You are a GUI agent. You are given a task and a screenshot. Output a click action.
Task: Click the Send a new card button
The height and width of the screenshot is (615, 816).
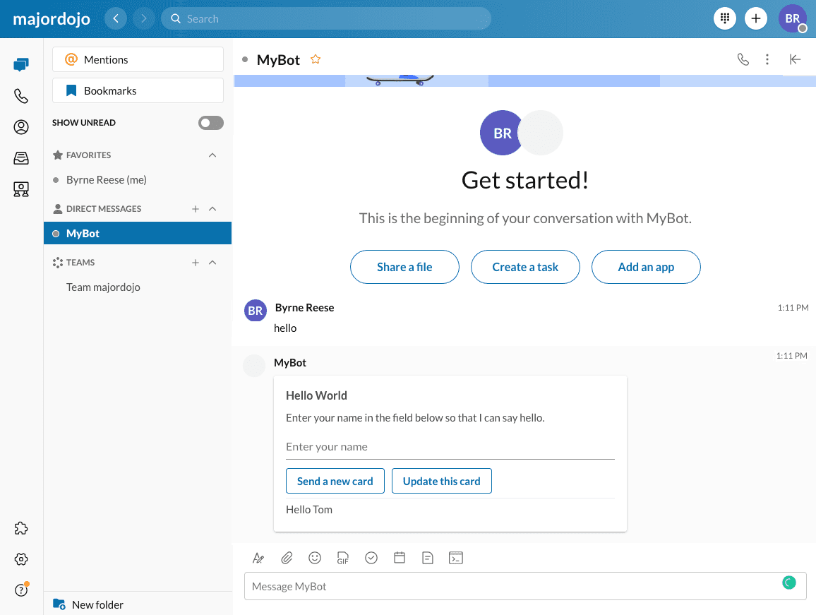pyautogui.click(x=335, y=481)
